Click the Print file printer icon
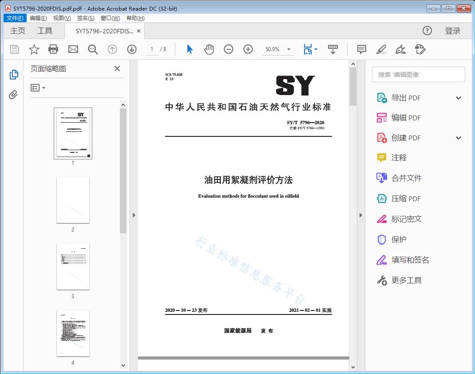The image size is (475, 374). coord(53,49)
